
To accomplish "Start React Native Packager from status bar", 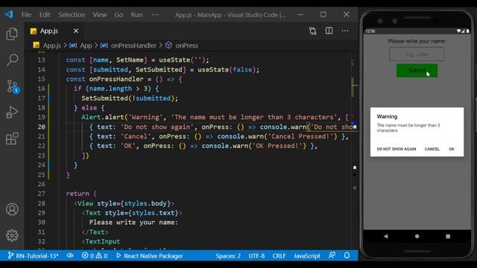I will pos(150,255).
